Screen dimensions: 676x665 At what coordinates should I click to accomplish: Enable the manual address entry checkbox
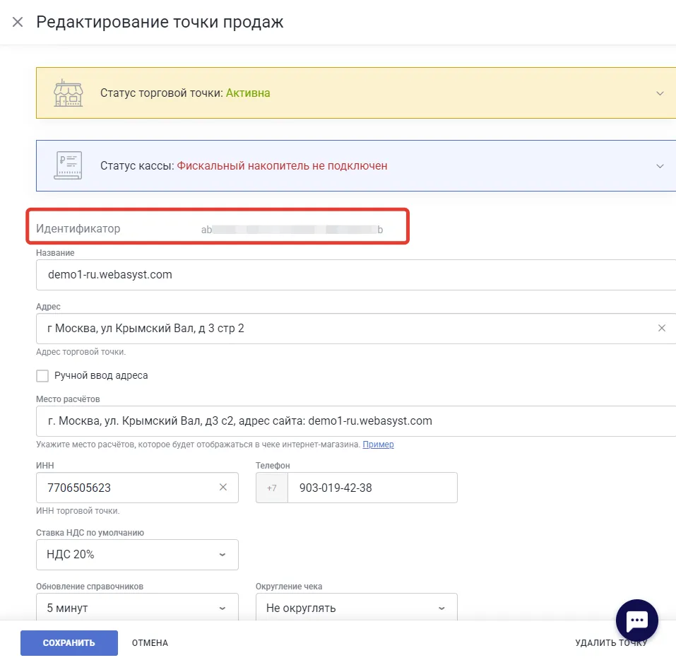pyautogui.click(x=42, y=376)
